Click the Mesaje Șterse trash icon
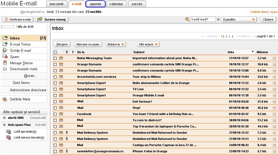278x155 pixels. pyautogui.click(x=5, y=63)
